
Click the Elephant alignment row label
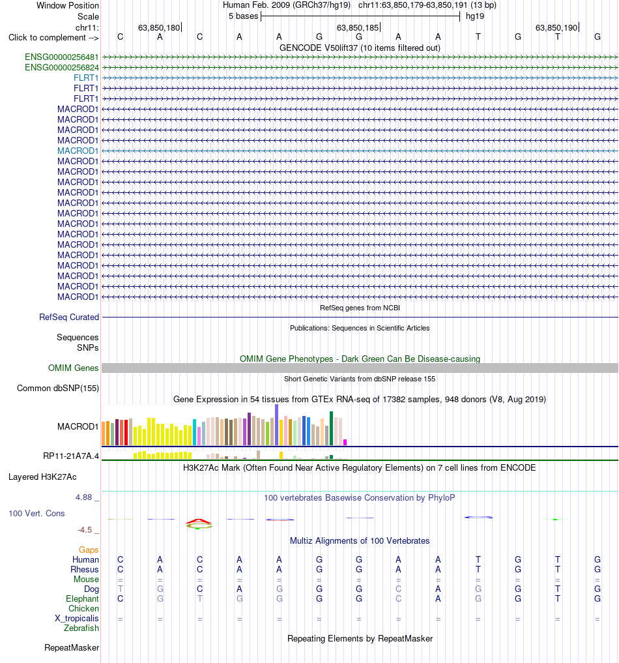coord(82,598)
